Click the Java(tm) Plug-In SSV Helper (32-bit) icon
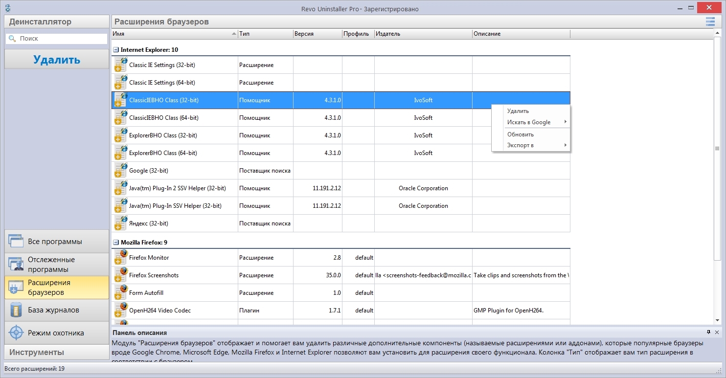 [x=120, y=205]
